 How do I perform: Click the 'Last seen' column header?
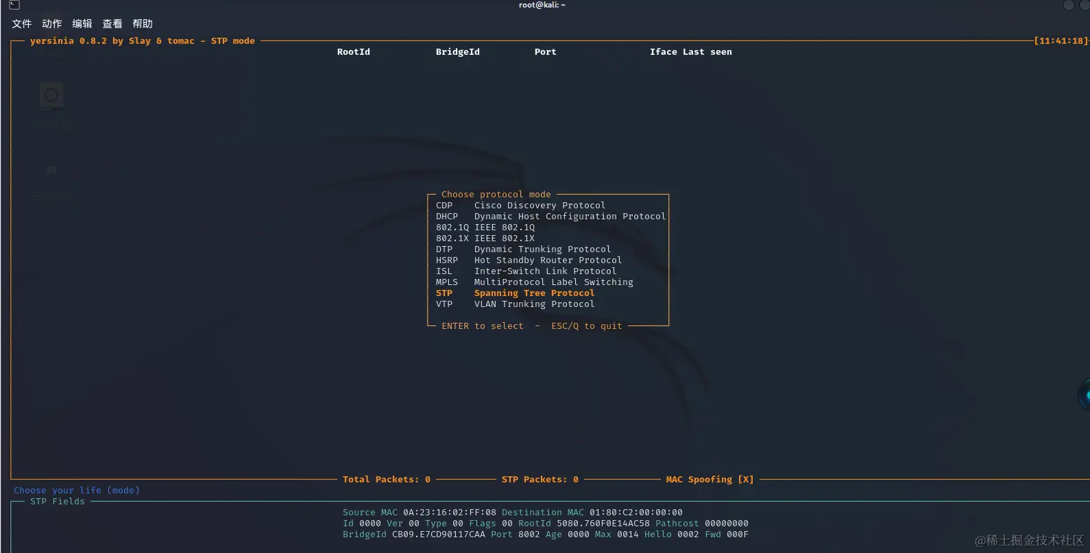pos(707,52)
